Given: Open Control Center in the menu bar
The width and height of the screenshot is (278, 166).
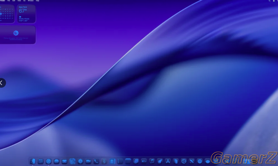Looking at the screenshot, I should click(x=274, y=1).
